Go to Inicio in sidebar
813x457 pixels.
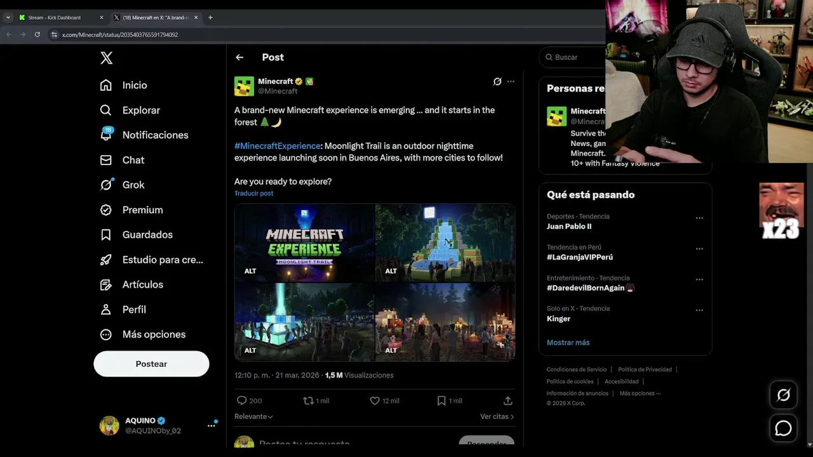click(124, 85)
